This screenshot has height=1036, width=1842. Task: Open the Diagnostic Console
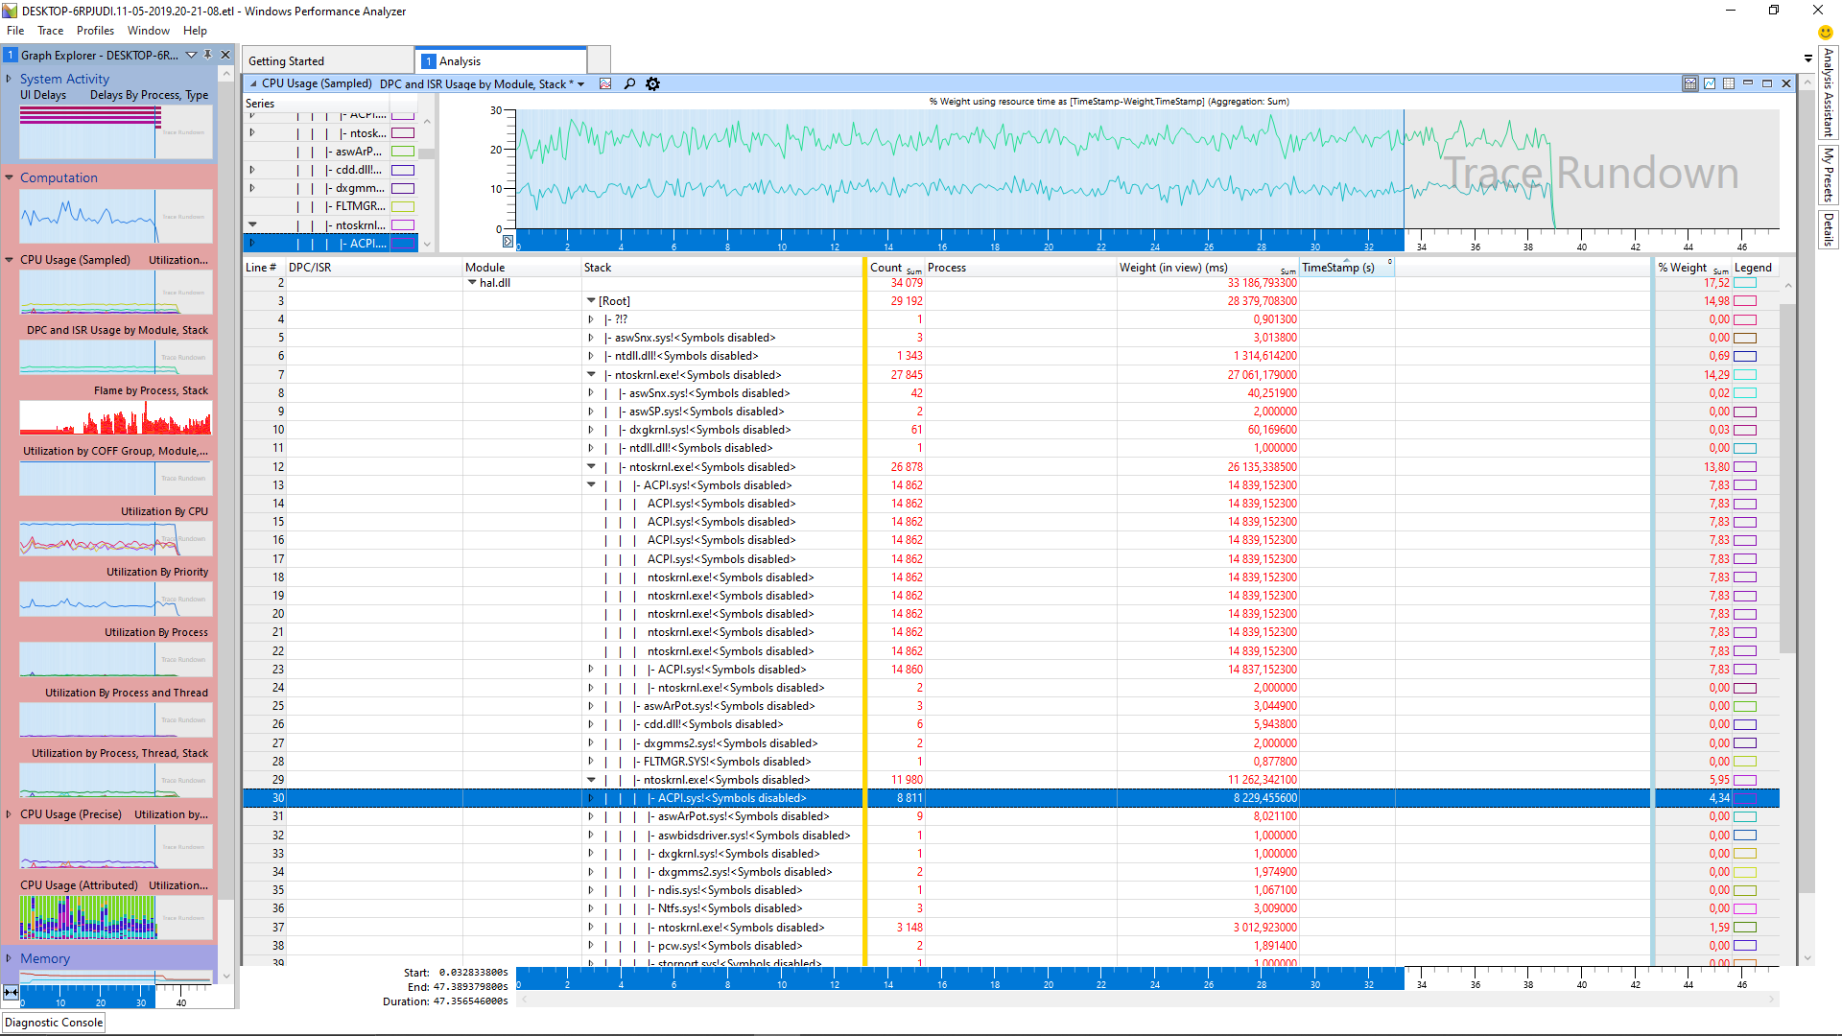pyautogui.click(x=54, y=1023)
